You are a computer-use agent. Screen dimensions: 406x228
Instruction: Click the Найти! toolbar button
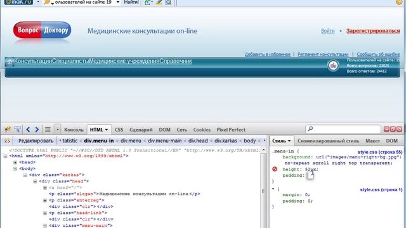[131, 2]
